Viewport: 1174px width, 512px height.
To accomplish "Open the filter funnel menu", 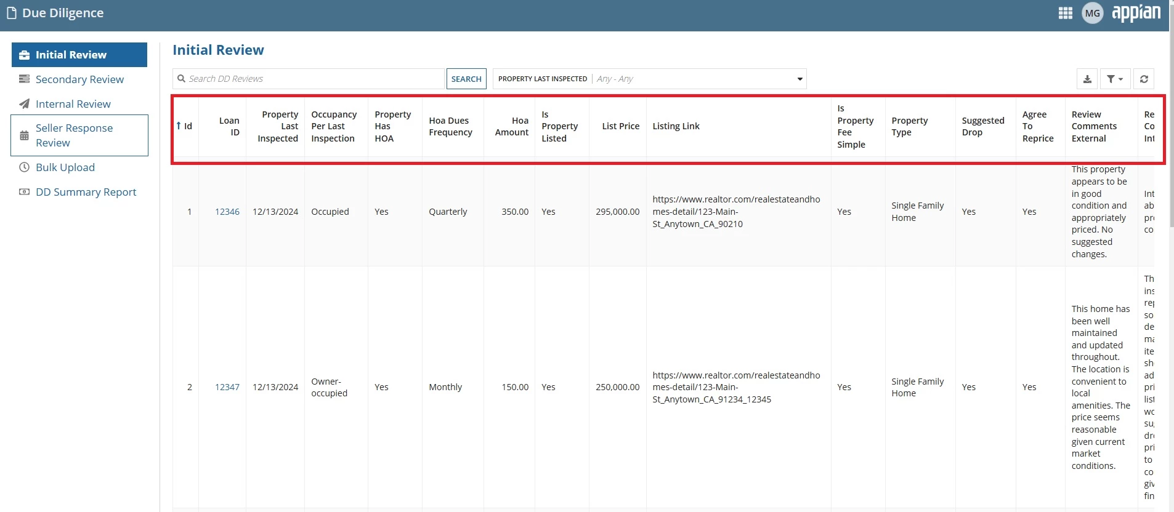I will tap(1115, 79).
